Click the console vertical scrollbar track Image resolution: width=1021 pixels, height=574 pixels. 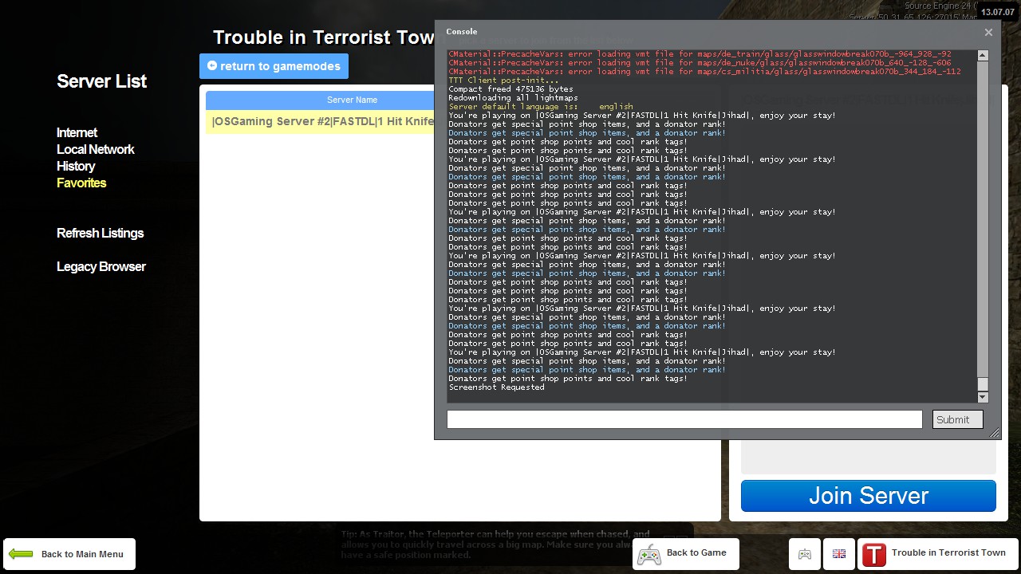pyautogui.click(x=983, y=226)
